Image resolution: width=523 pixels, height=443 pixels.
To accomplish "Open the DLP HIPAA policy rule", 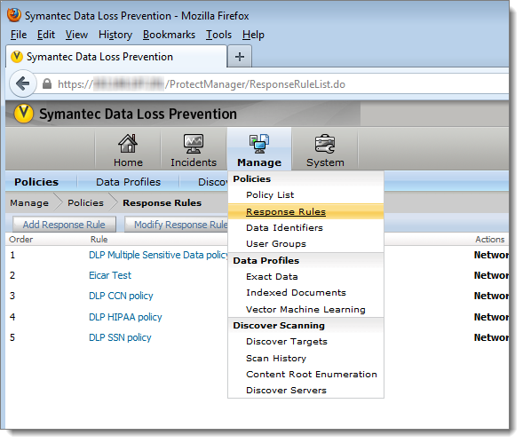I will pos(125,317).
